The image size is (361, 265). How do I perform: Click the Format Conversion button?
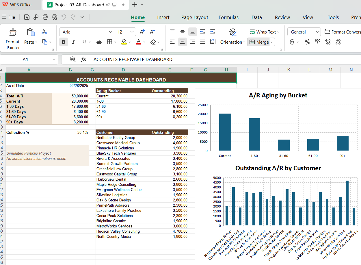click(x=343, y=32)
